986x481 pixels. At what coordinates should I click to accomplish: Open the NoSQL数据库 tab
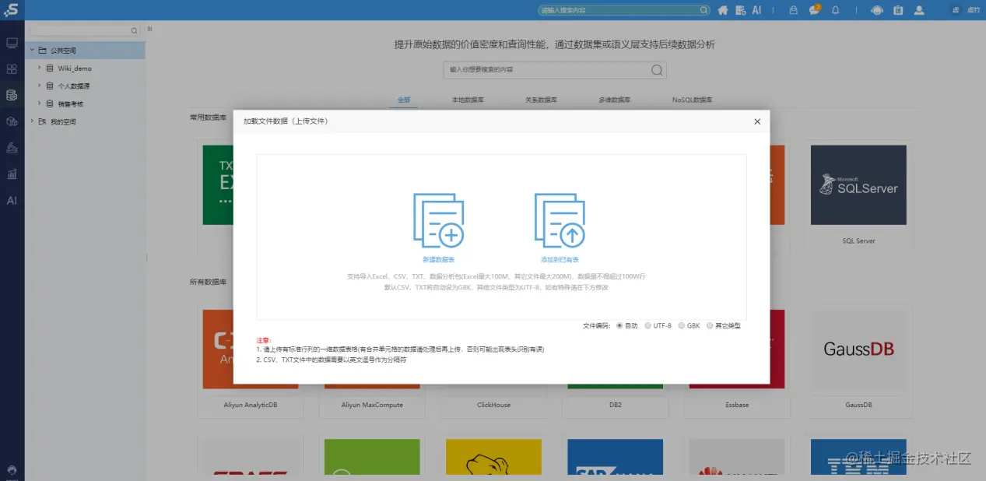(690, 100)
